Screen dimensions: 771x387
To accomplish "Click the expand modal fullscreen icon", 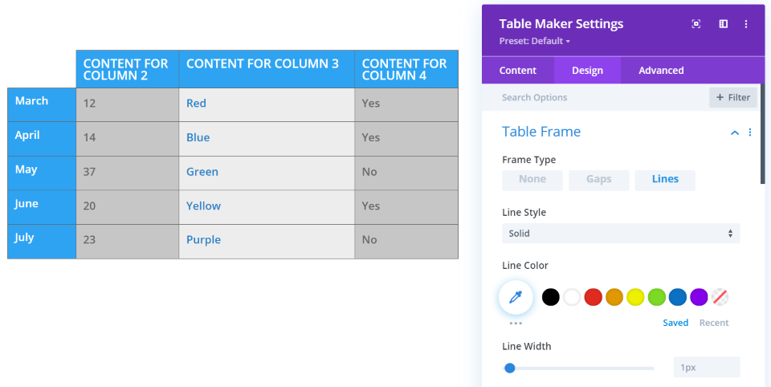I will point(696,24).
